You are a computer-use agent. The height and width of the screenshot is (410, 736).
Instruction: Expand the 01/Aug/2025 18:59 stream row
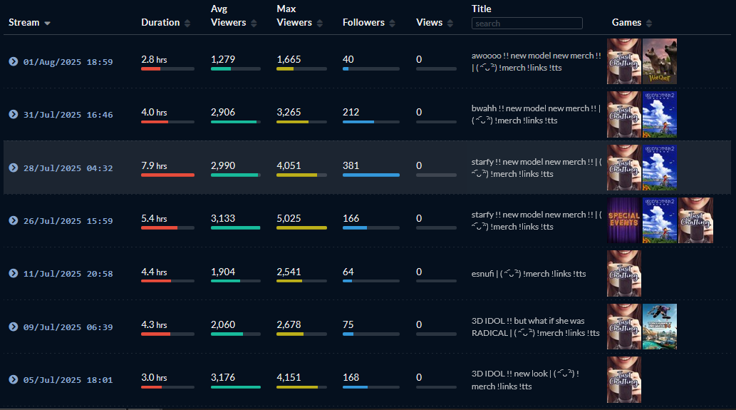13,61
